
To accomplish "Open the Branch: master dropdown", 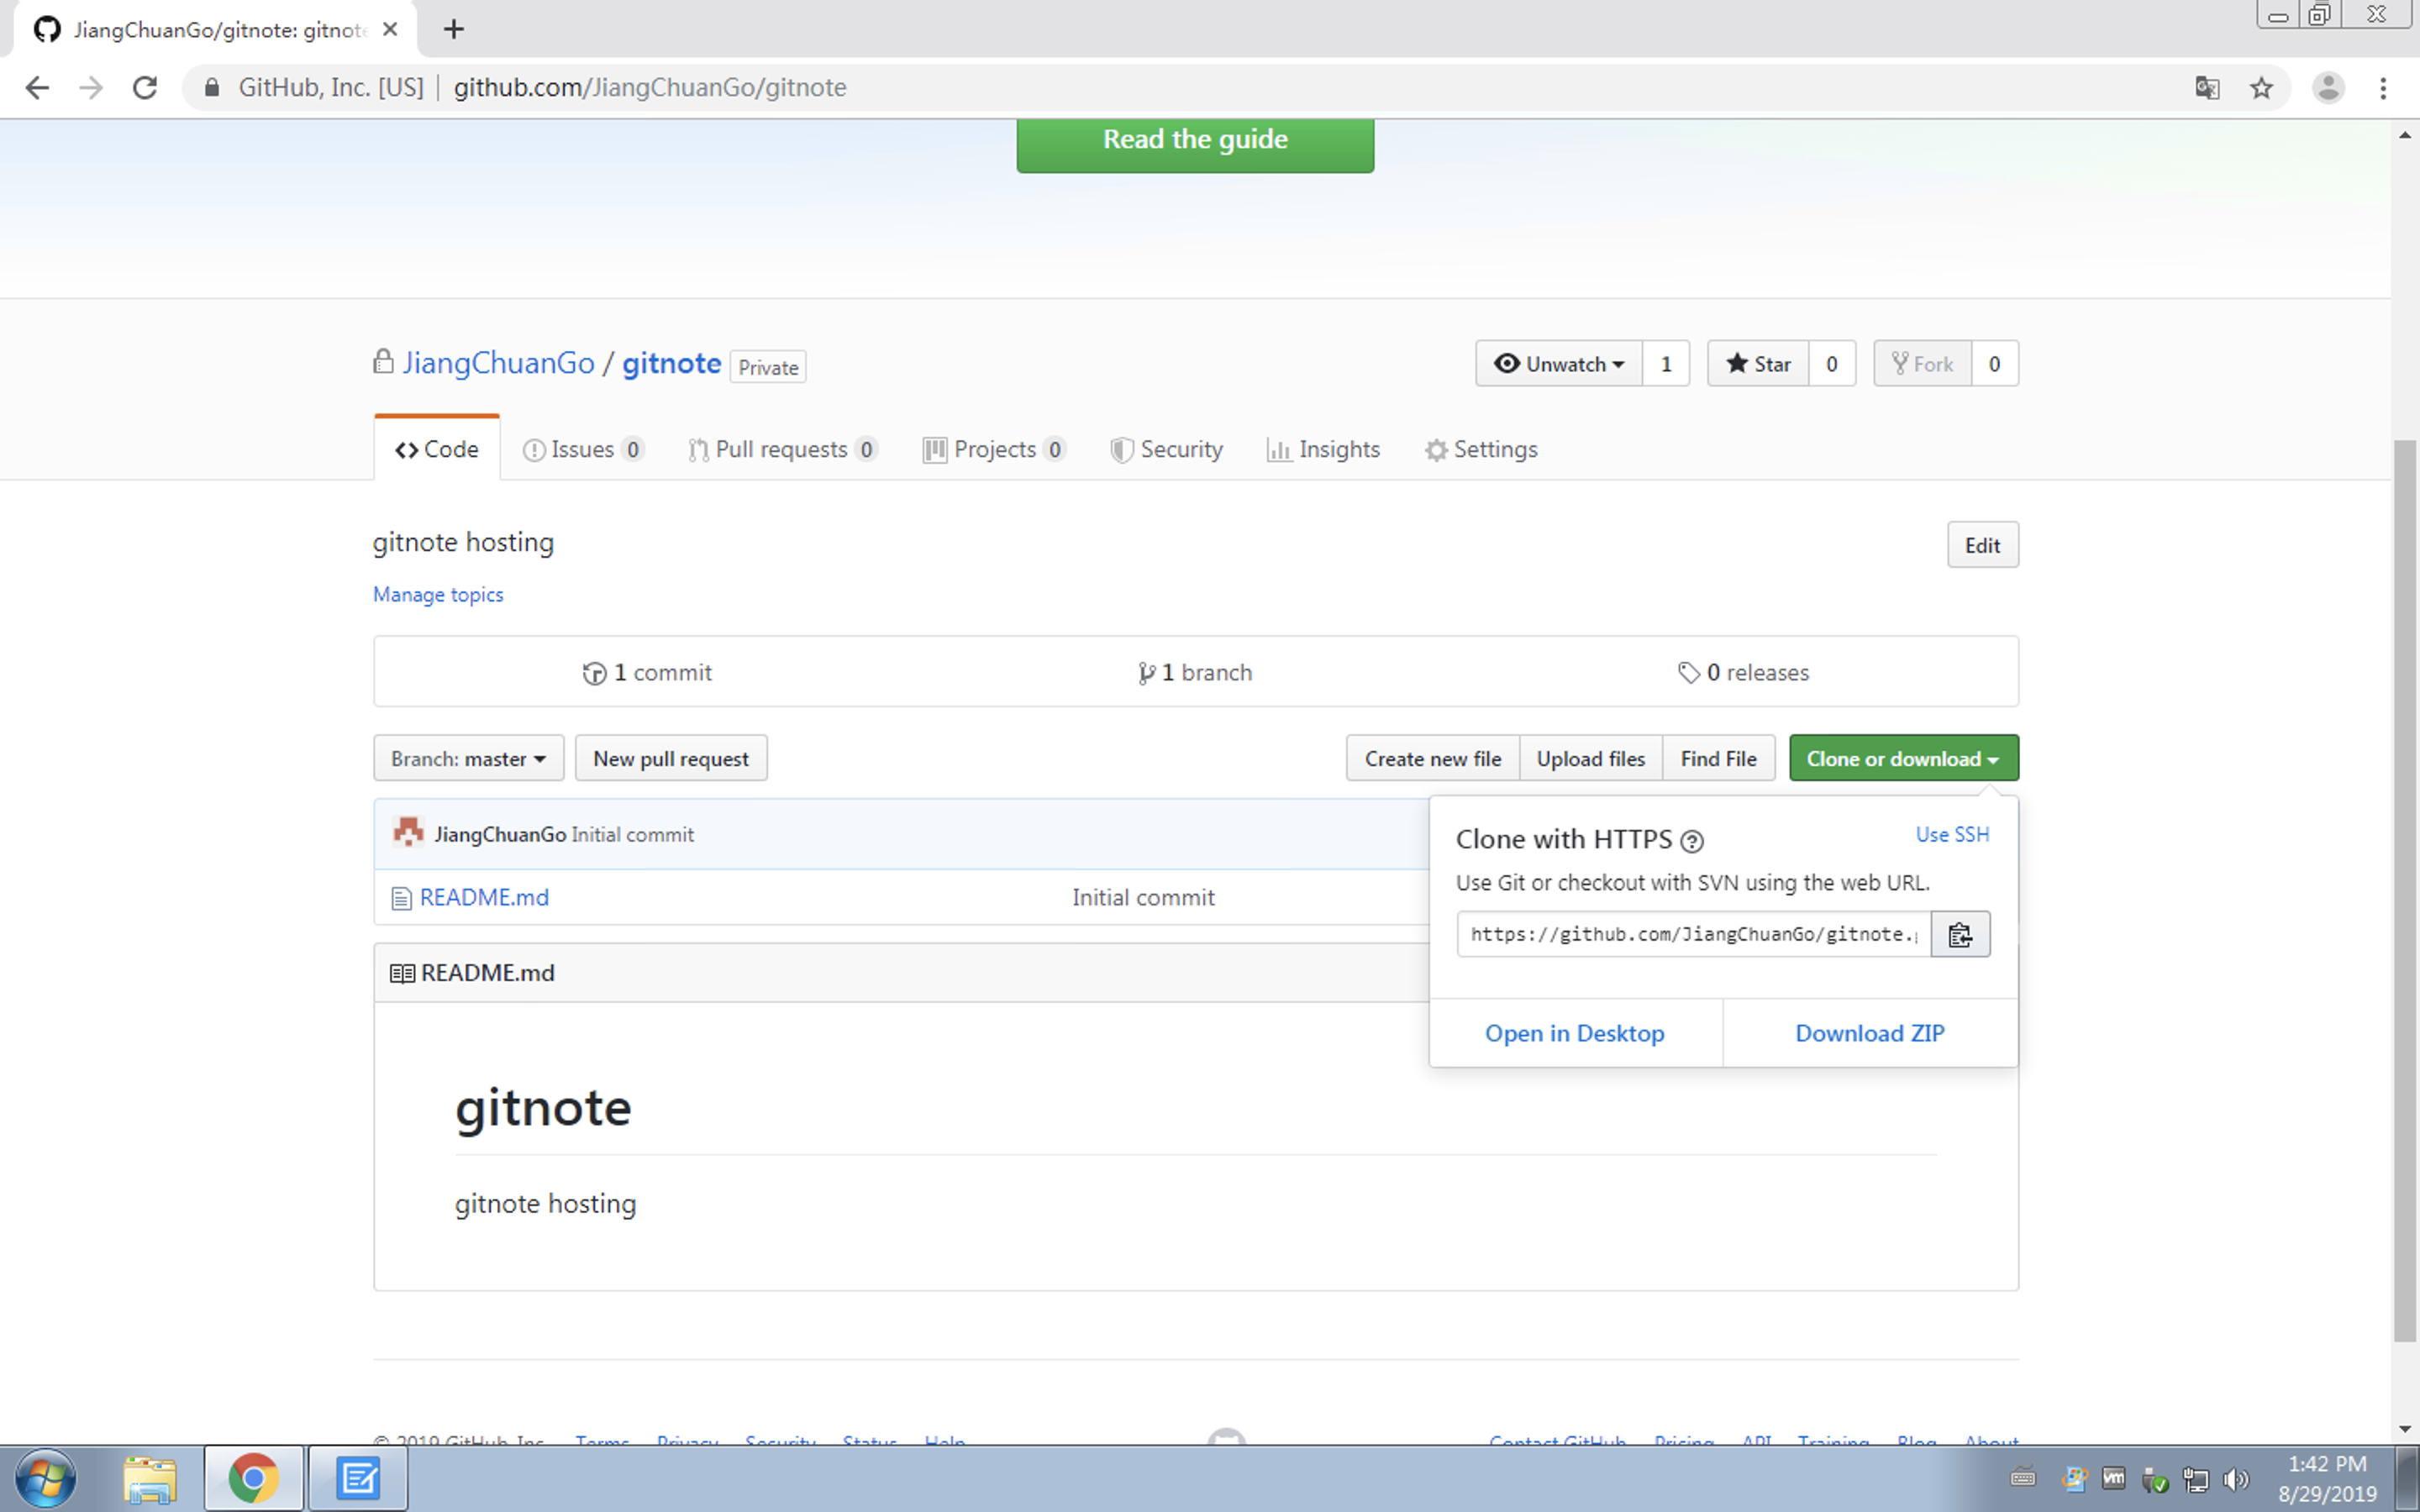I will 468,759.
